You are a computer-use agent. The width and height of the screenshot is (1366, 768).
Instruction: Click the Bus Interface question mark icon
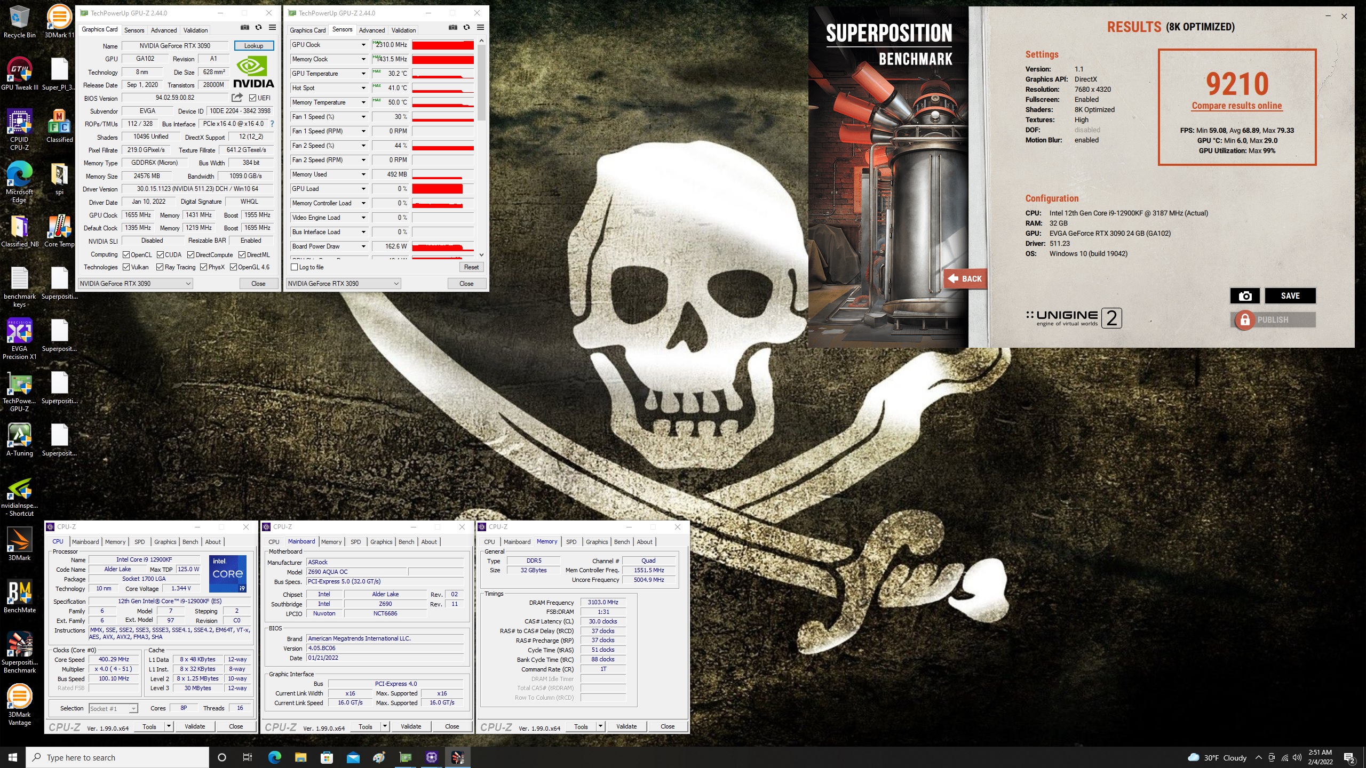[x=272, y=124]
